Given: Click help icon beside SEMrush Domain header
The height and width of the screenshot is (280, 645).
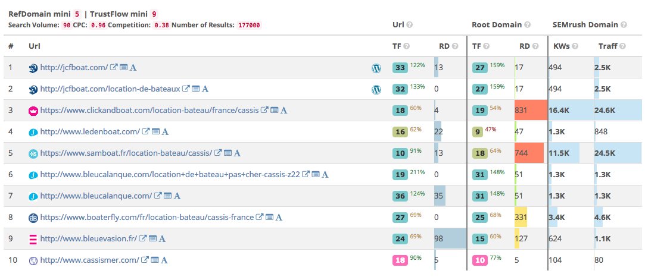Looking at the screenshot, I should coord(624,24).
